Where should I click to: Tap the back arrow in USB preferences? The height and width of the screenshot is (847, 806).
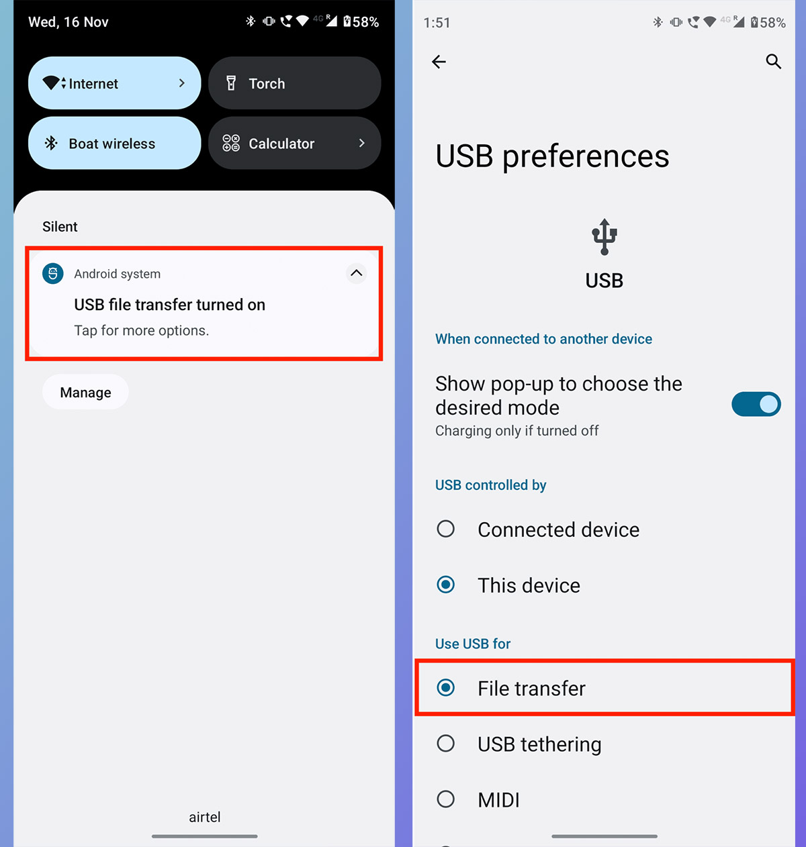click(x=439, y=62)
